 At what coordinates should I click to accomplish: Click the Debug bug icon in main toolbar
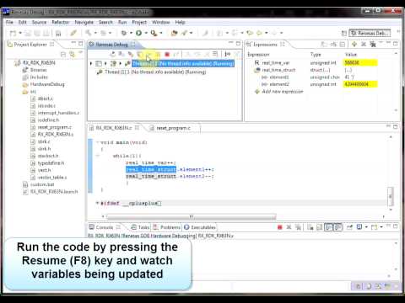coord(124,33)
